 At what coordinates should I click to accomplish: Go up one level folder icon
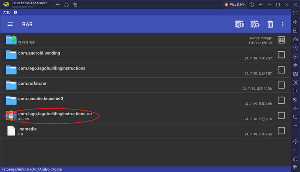coord(11,40)
